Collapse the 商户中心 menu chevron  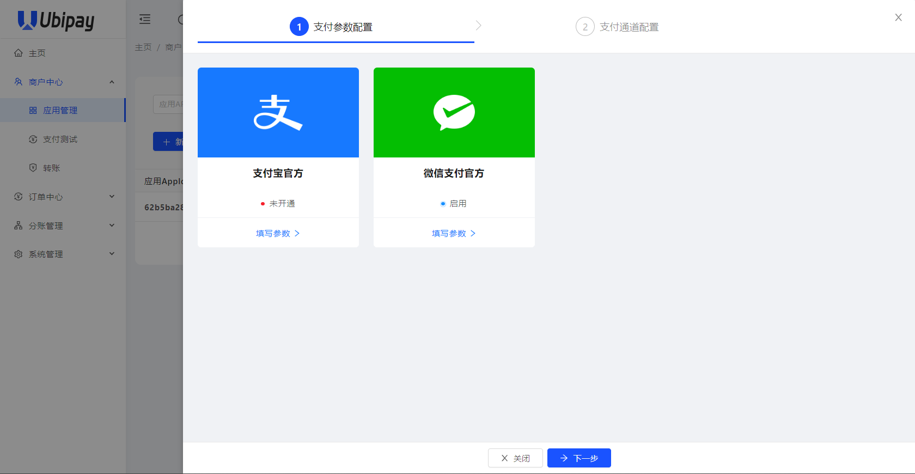(x=112, y=82)
